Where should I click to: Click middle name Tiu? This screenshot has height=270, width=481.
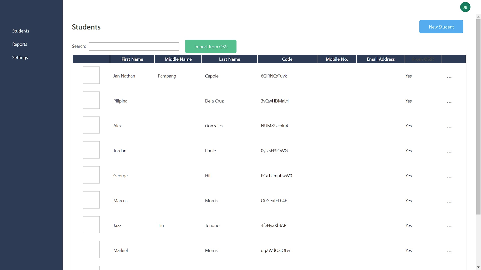point(161,225)
